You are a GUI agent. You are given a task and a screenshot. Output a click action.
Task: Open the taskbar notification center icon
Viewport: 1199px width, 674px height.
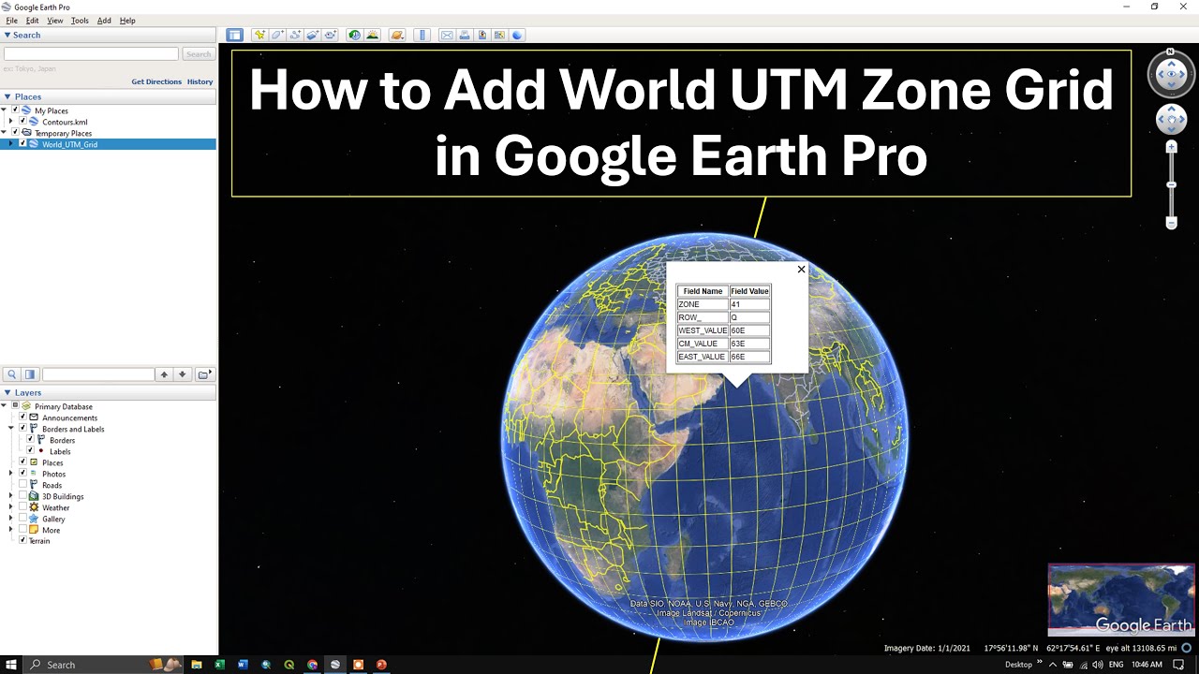click(1178, 665)
